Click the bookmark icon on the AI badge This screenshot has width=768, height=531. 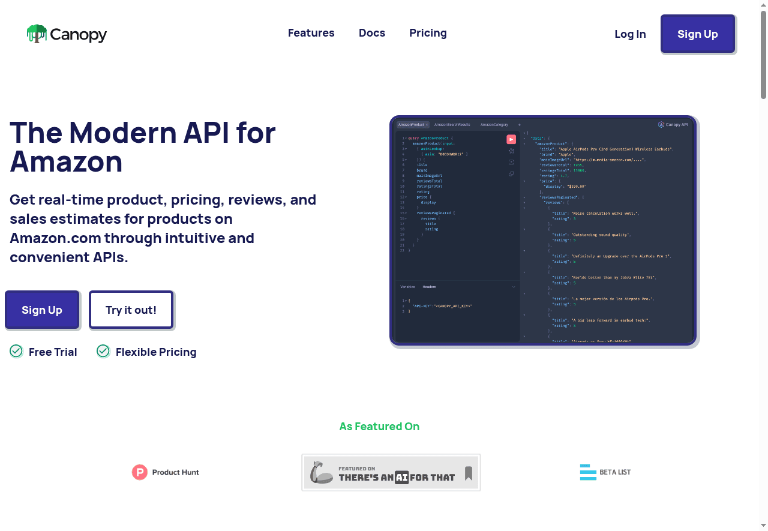(467, 474)
